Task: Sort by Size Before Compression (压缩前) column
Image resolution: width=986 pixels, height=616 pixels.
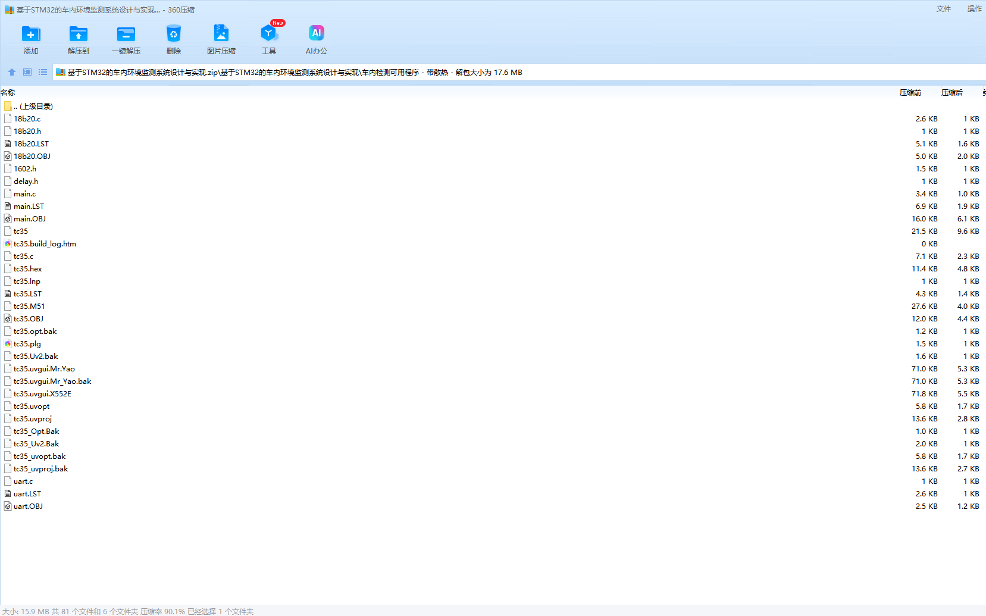Action: pos(910,93)
